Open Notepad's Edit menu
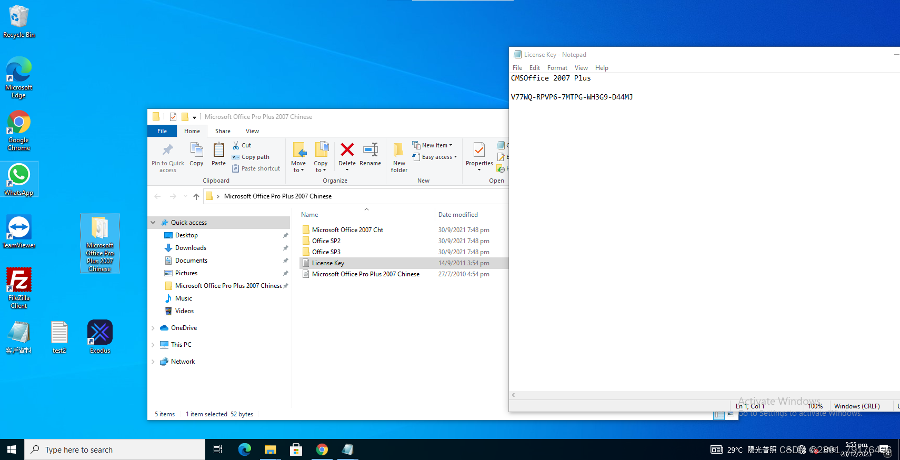 pyautogui.click(x=535, y=68)
